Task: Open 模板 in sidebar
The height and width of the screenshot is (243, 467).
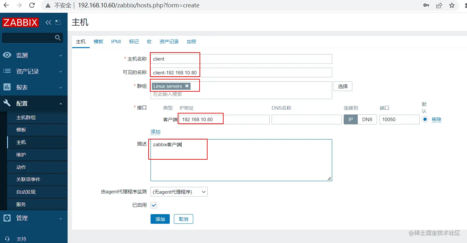Action: click(x=37, y=130)
